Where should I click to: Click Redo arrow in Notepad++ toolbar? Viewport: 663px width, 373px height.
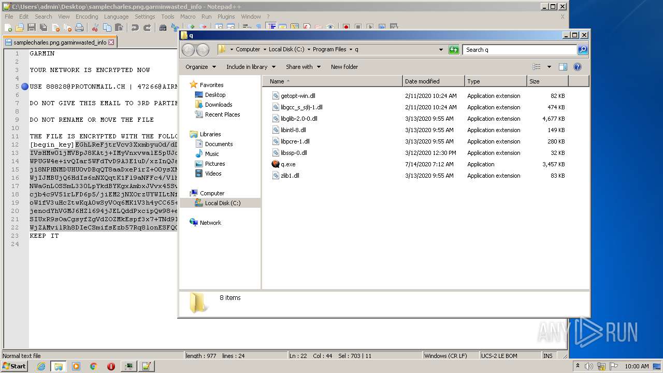pyautogui.click(x=147, y=27)
